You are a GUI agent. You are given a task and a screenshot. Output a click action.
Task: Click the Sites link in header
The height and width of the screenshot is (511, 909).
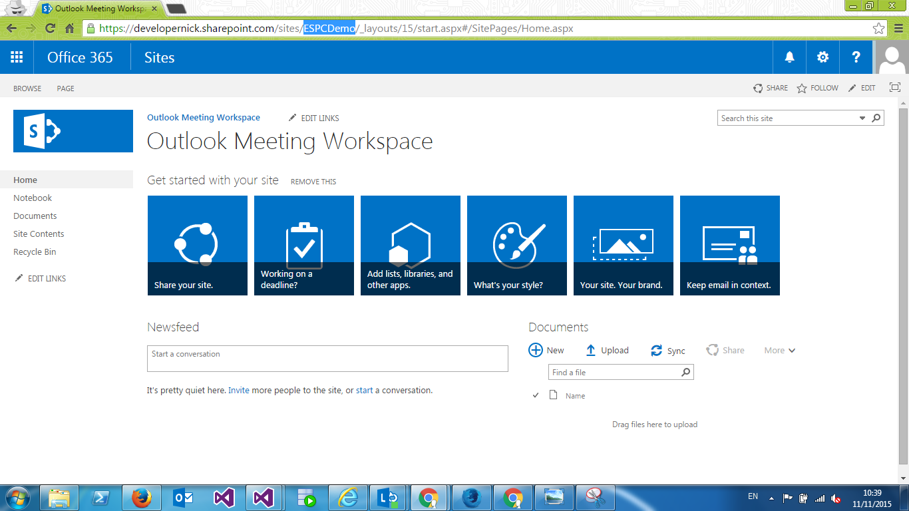pos(160,57)
